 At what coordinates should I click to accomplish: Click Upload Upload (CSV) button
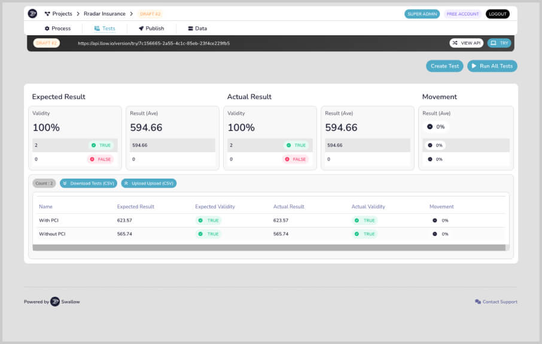[148, 183]
